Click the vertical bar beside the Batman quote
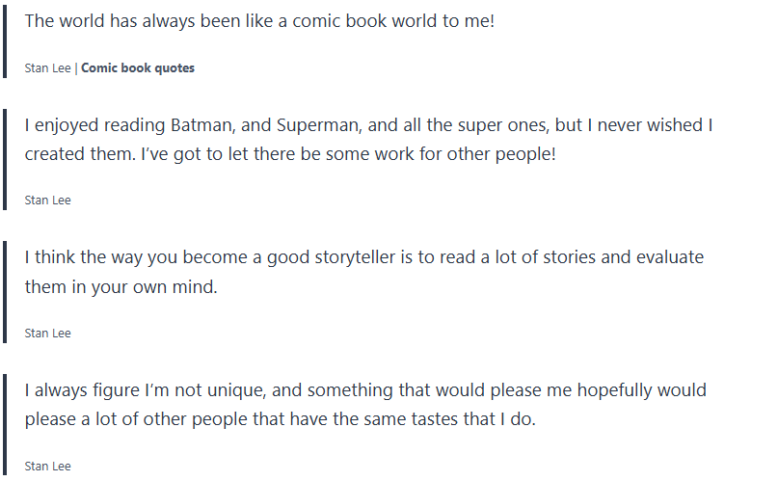The width and height of the screenshot is (778, 481). tap(5, 159)
